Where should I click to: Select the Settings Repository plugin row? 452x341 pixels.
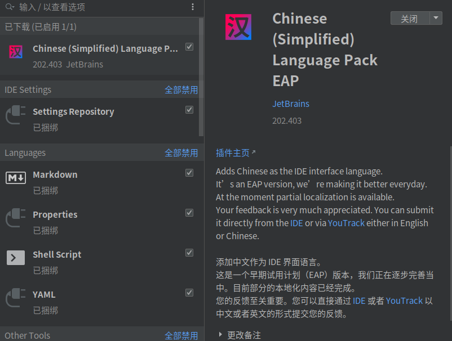point(99,118)
